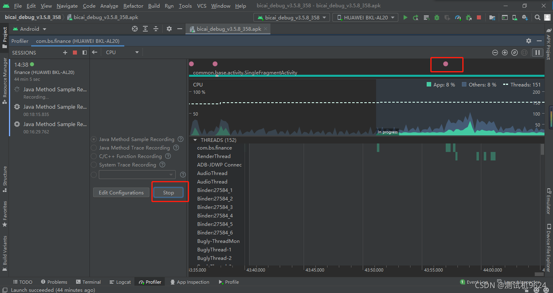Open the Refactor menu
This screenshot has height=293, width=553.
tap(133, 6)
